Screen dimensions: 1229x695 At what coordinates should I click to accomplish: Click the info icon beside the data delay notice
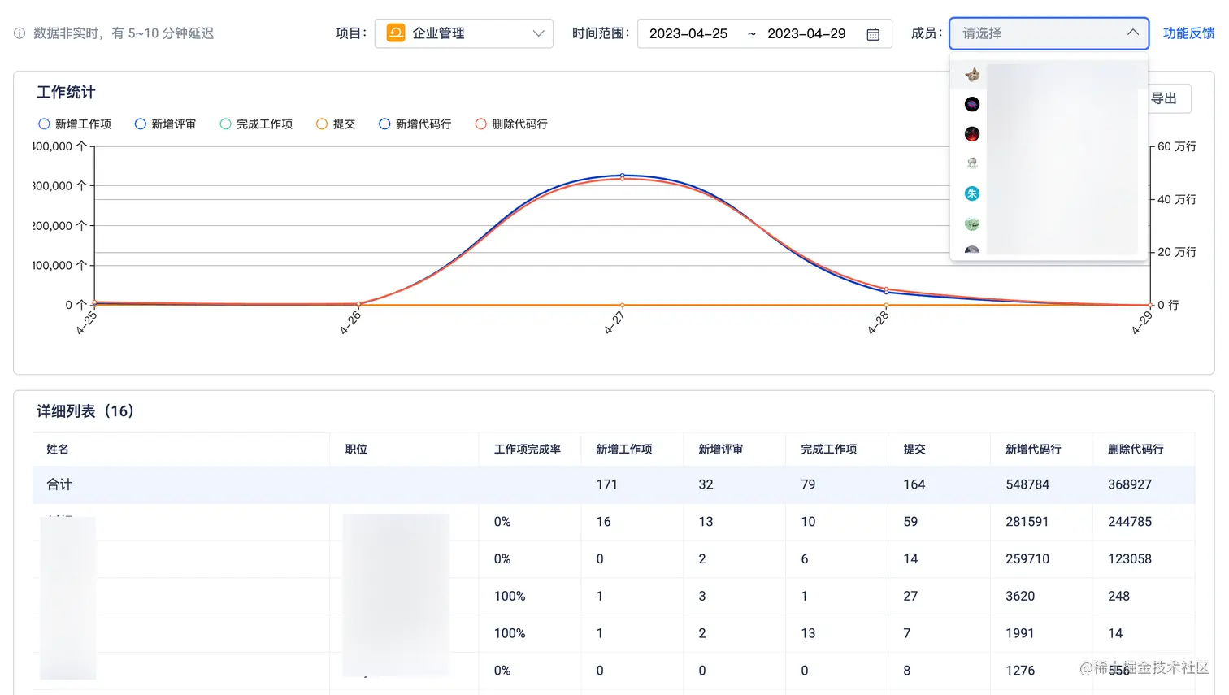coord(20,33)
